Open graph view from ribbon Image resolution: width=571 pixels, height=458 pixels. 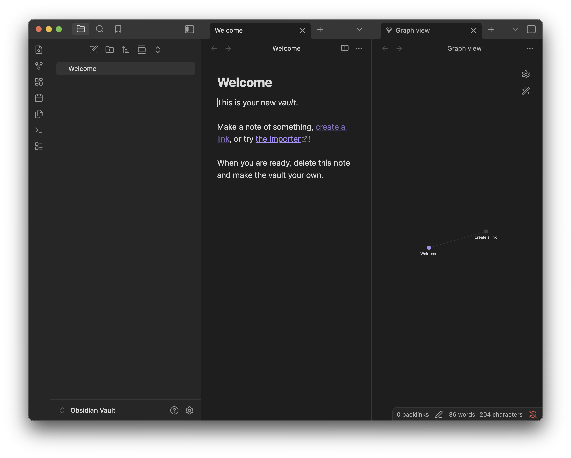(x=39, y=66)
